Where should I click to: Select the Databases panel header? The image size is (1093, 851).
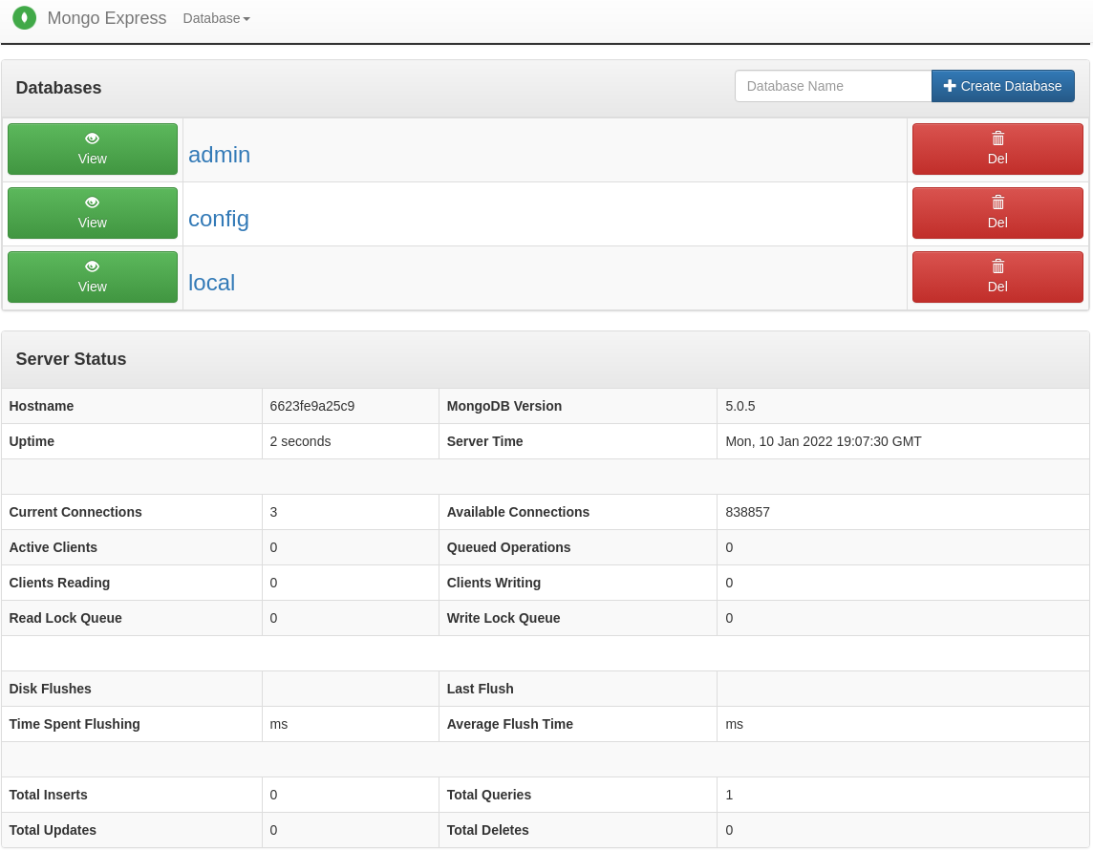pyautogui.click(x=58, y=87)
